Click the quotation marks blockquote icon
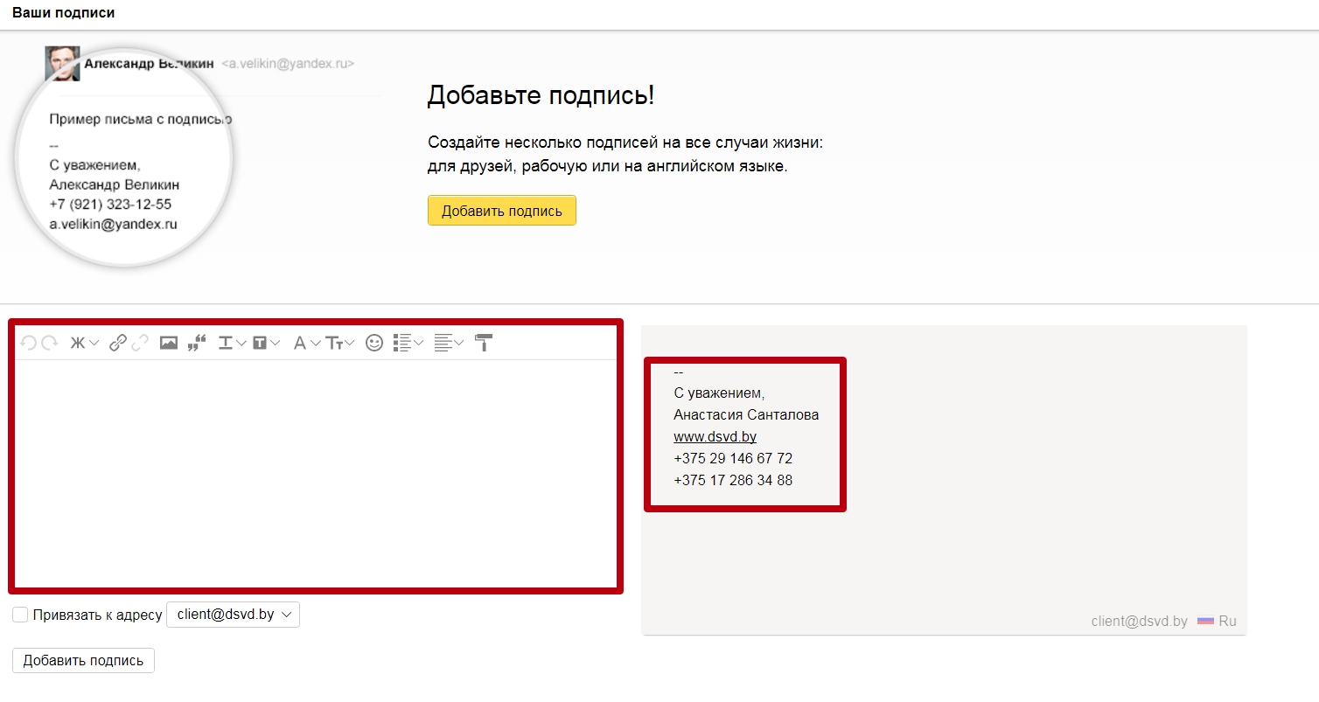Viewport: 1319px width, 702px height. pos(197,344)
